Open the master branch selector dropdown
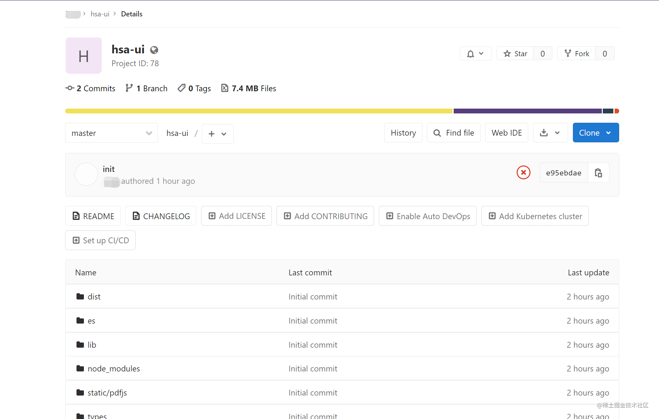 (x=111, y=133)
